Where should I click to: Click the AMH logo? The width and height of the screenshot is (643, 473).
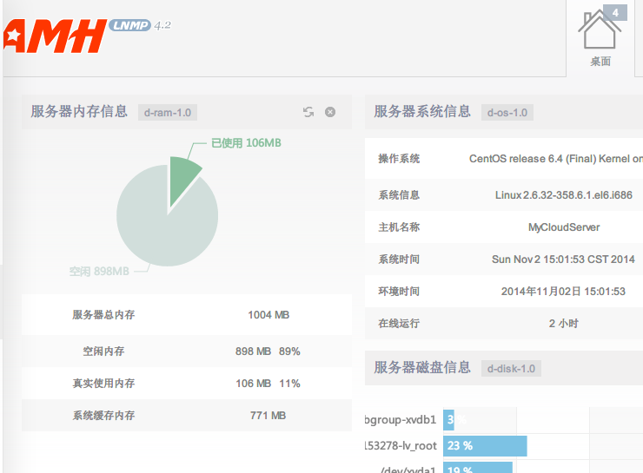tap(54, 36)
